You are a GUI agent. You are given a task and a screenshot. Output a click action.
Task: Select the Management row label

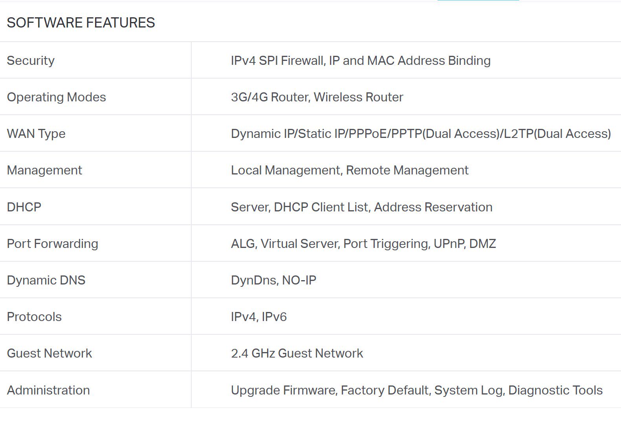tap(44, 170)
